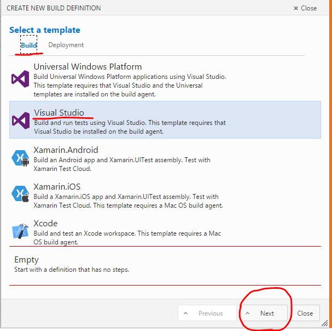The image size is (332, 331).
Task: Click the X icon beside the top Close
Action: pos(295,8)
